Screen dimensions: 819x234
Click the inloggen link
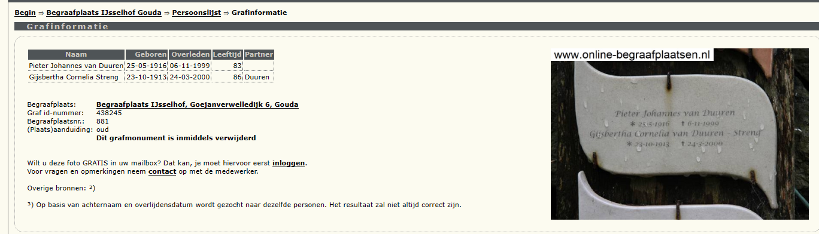click(289, 163)
